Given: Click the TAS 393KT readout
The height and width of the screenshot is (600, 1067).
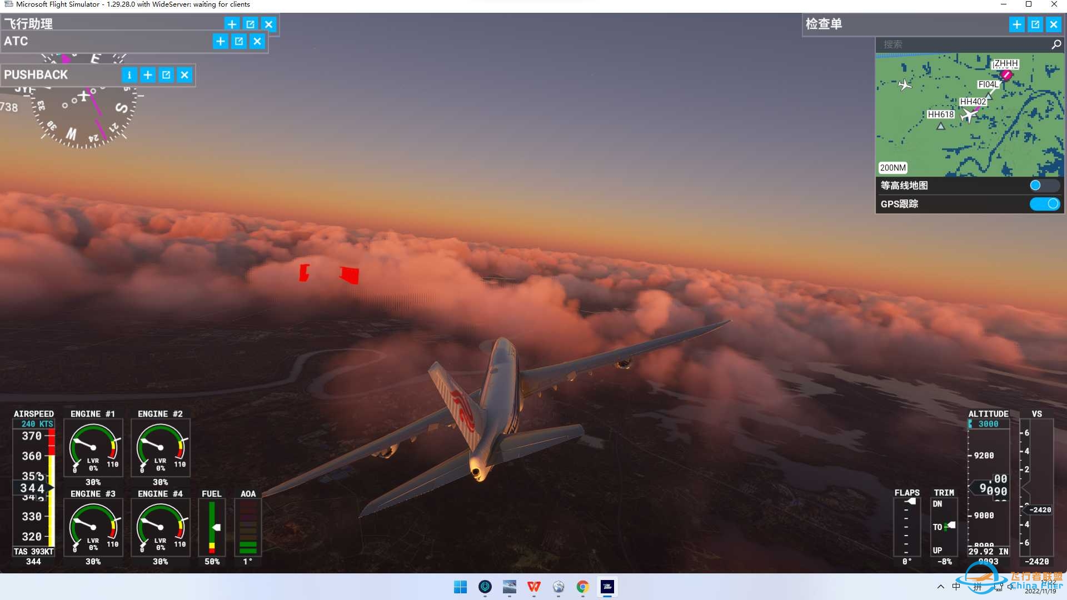Looking at the screenshot, I should pos(33,552).
